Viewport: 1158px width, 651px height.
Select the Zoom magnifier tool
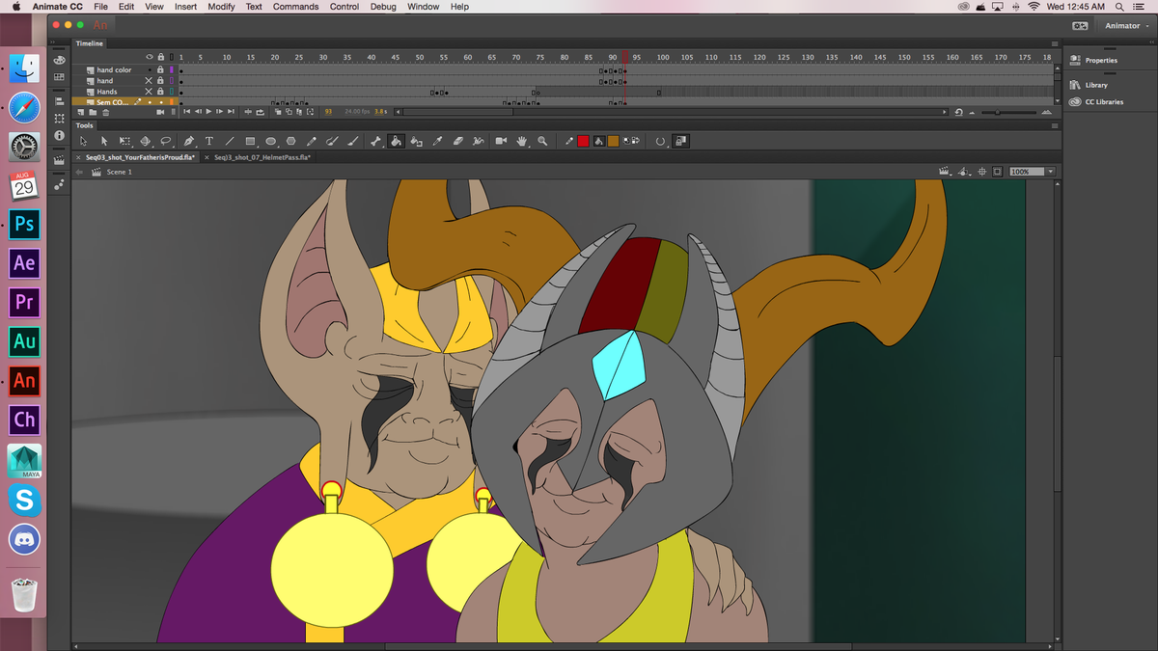542,141
